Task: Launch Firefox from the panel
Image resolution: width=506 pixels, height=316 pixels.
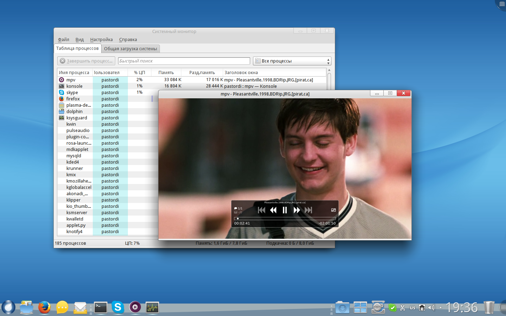Action: tap(44, 308)
